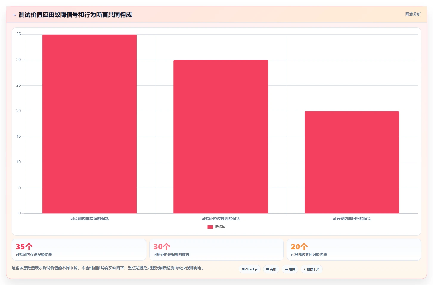Click the chart title 测试价值应由故障信号和行为断言共同构成
Screen dimensions: 433x285
point(75,15)
